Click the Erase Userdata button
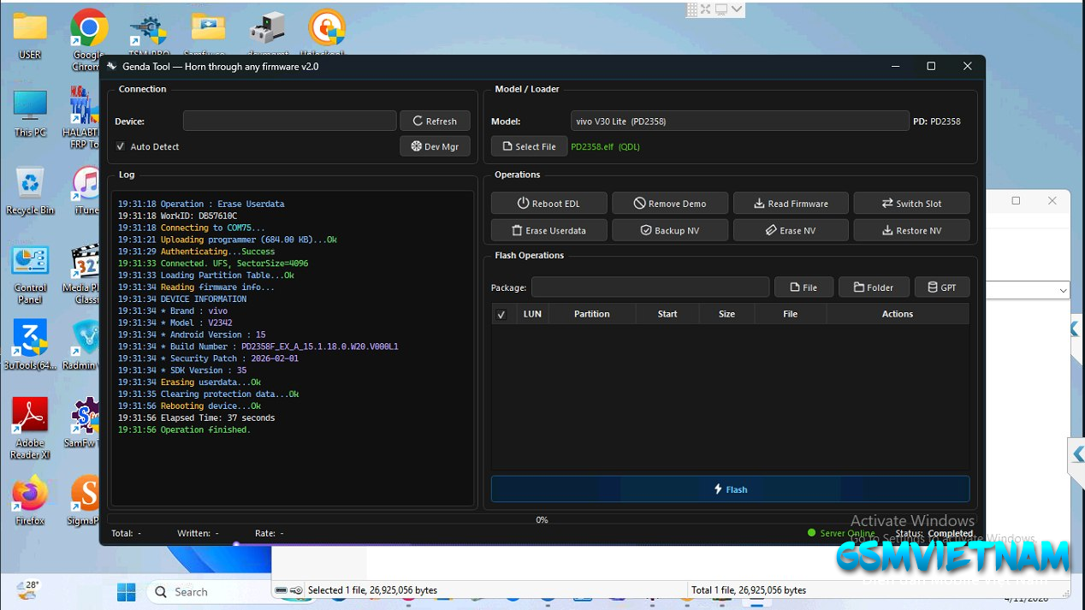This screenshot has width=1085, height=610. pos(548,230)
